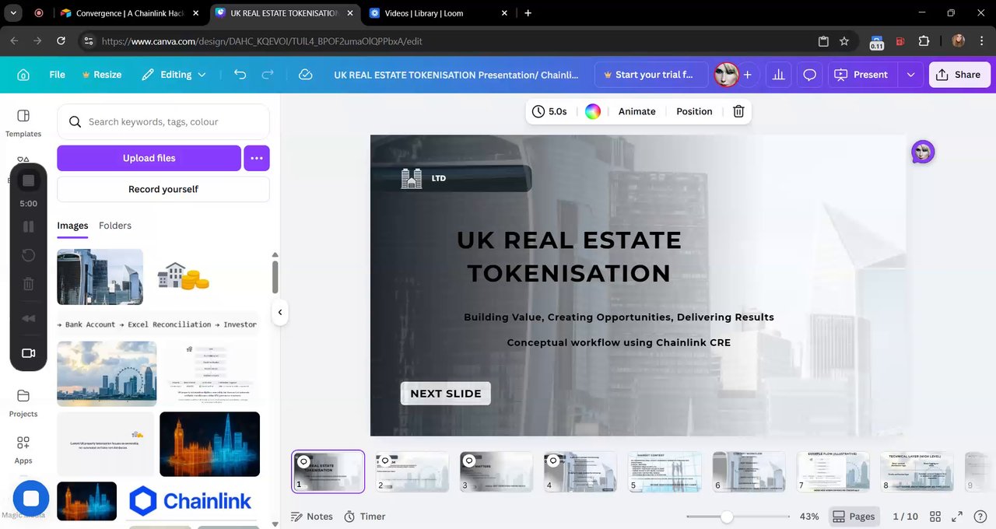Toggle the Loom camera icon

[28, 353]
